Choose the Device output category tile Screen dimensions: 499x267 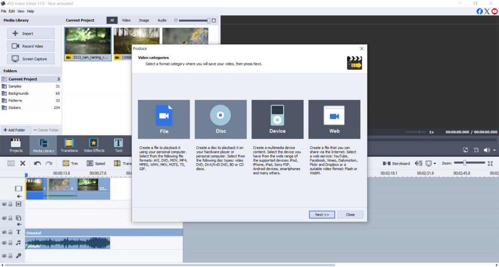277,119
